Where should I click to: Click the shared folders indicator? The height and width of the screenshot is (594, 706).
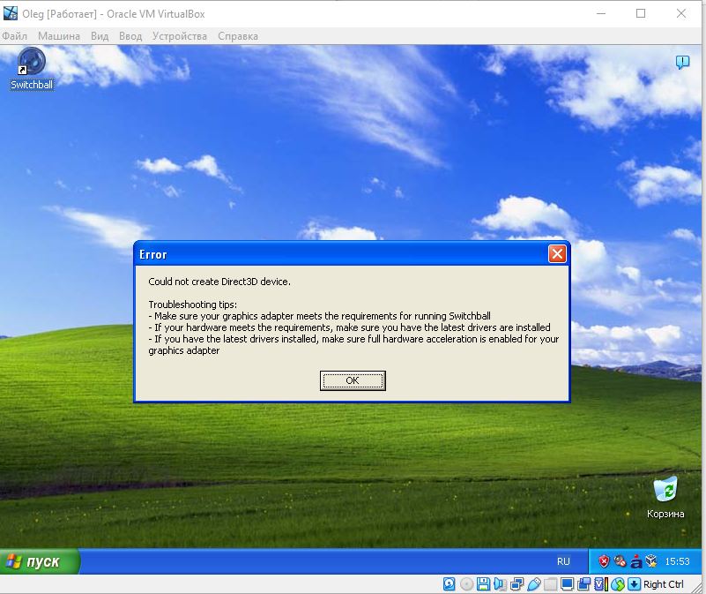point(550,584)
